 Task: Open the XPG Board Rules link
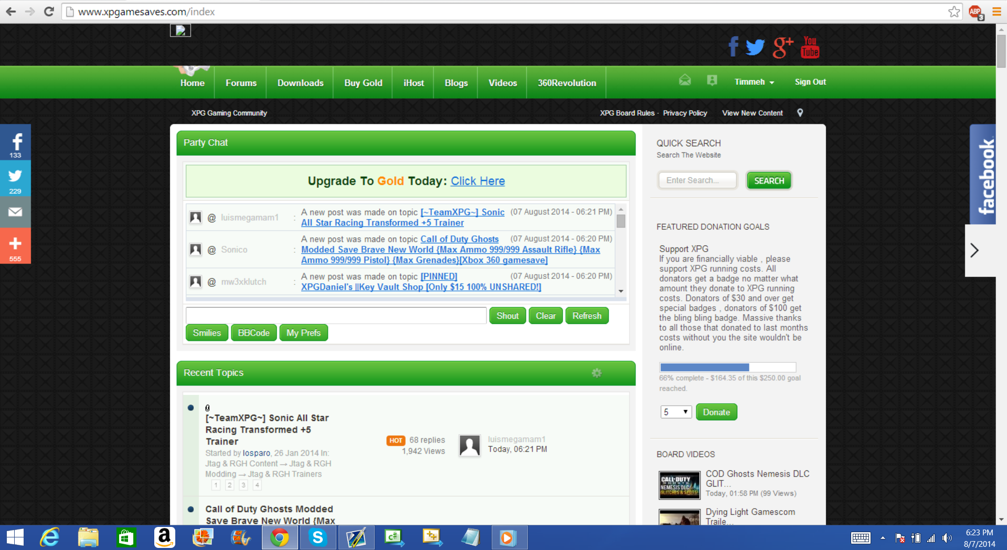click(x=627, y=113)
